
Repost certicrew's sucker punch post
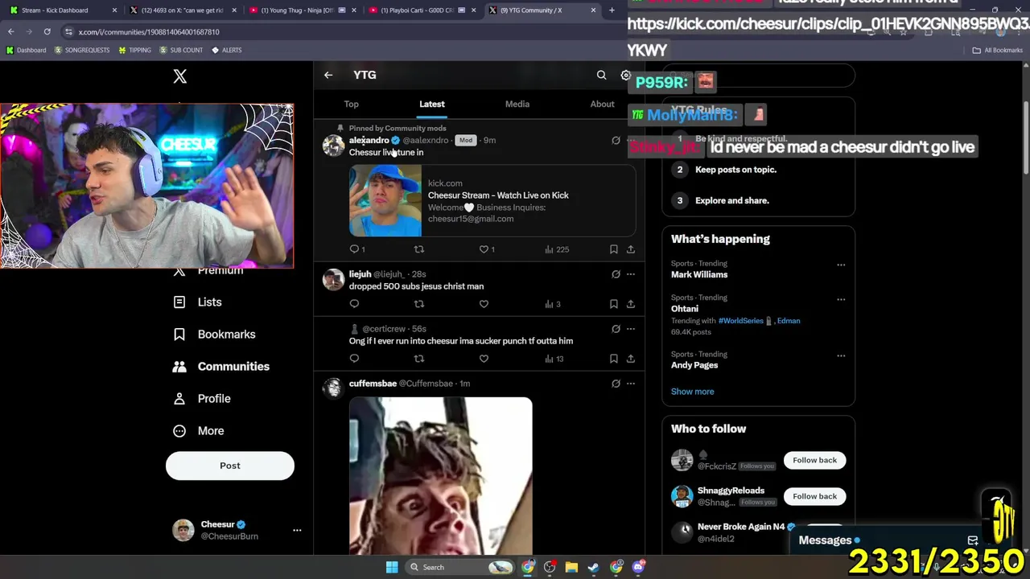coord(418,359)
